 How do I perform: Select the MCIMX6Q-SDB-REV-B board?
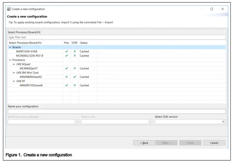(30, 56)
